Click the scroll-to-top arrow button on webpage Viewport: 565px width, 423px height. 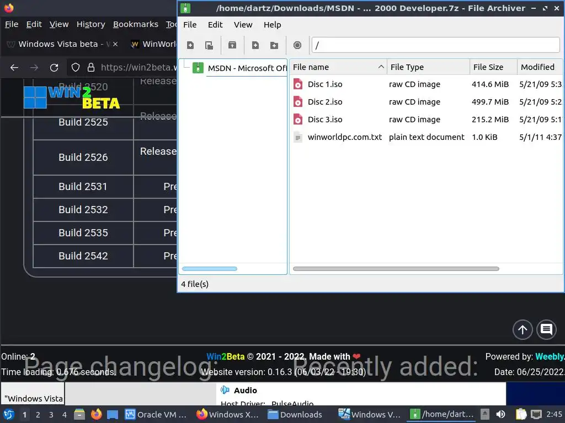pyautogui.click(x=523, y=329)
